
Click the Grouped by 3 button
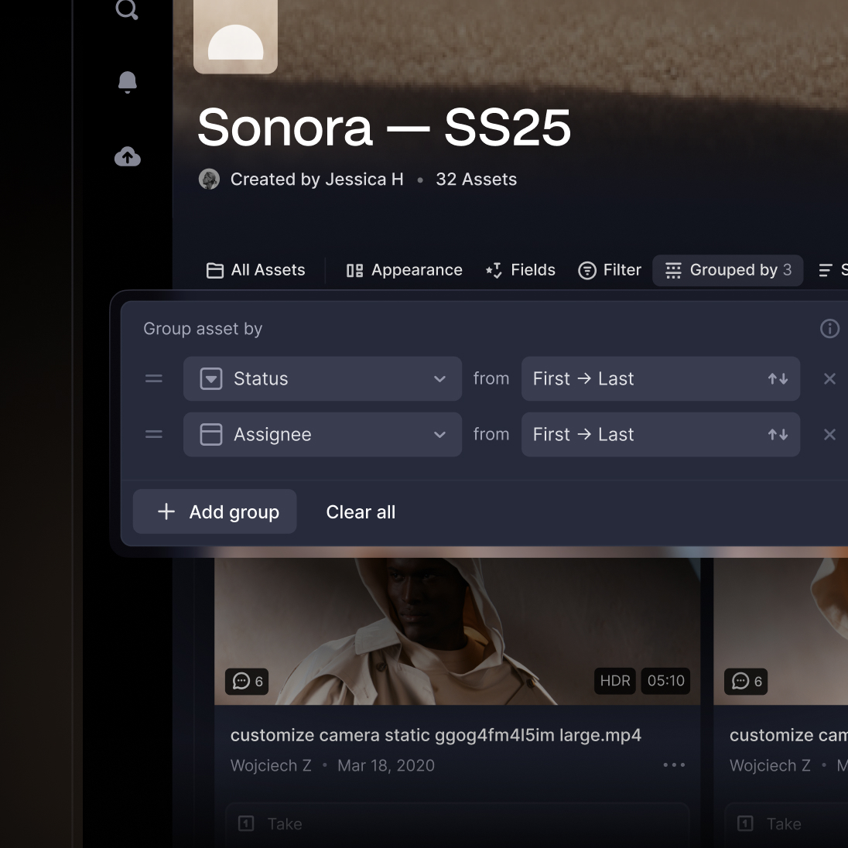point(727,270)
